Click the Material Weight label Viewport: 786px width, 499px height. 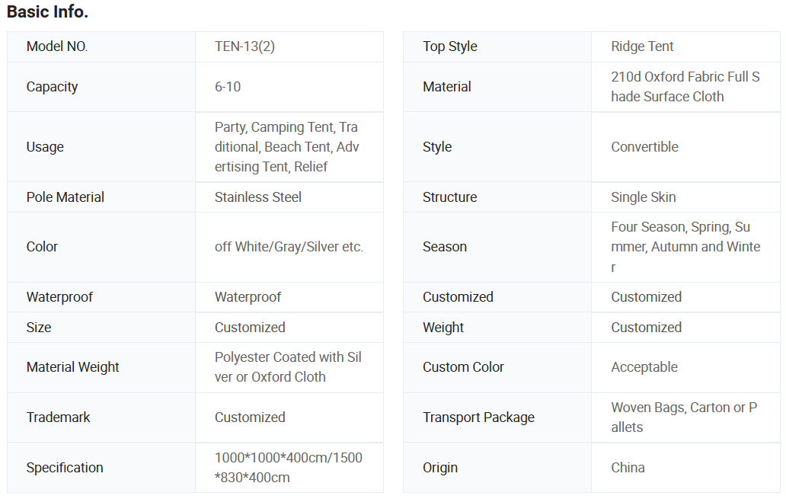(72, 367)
